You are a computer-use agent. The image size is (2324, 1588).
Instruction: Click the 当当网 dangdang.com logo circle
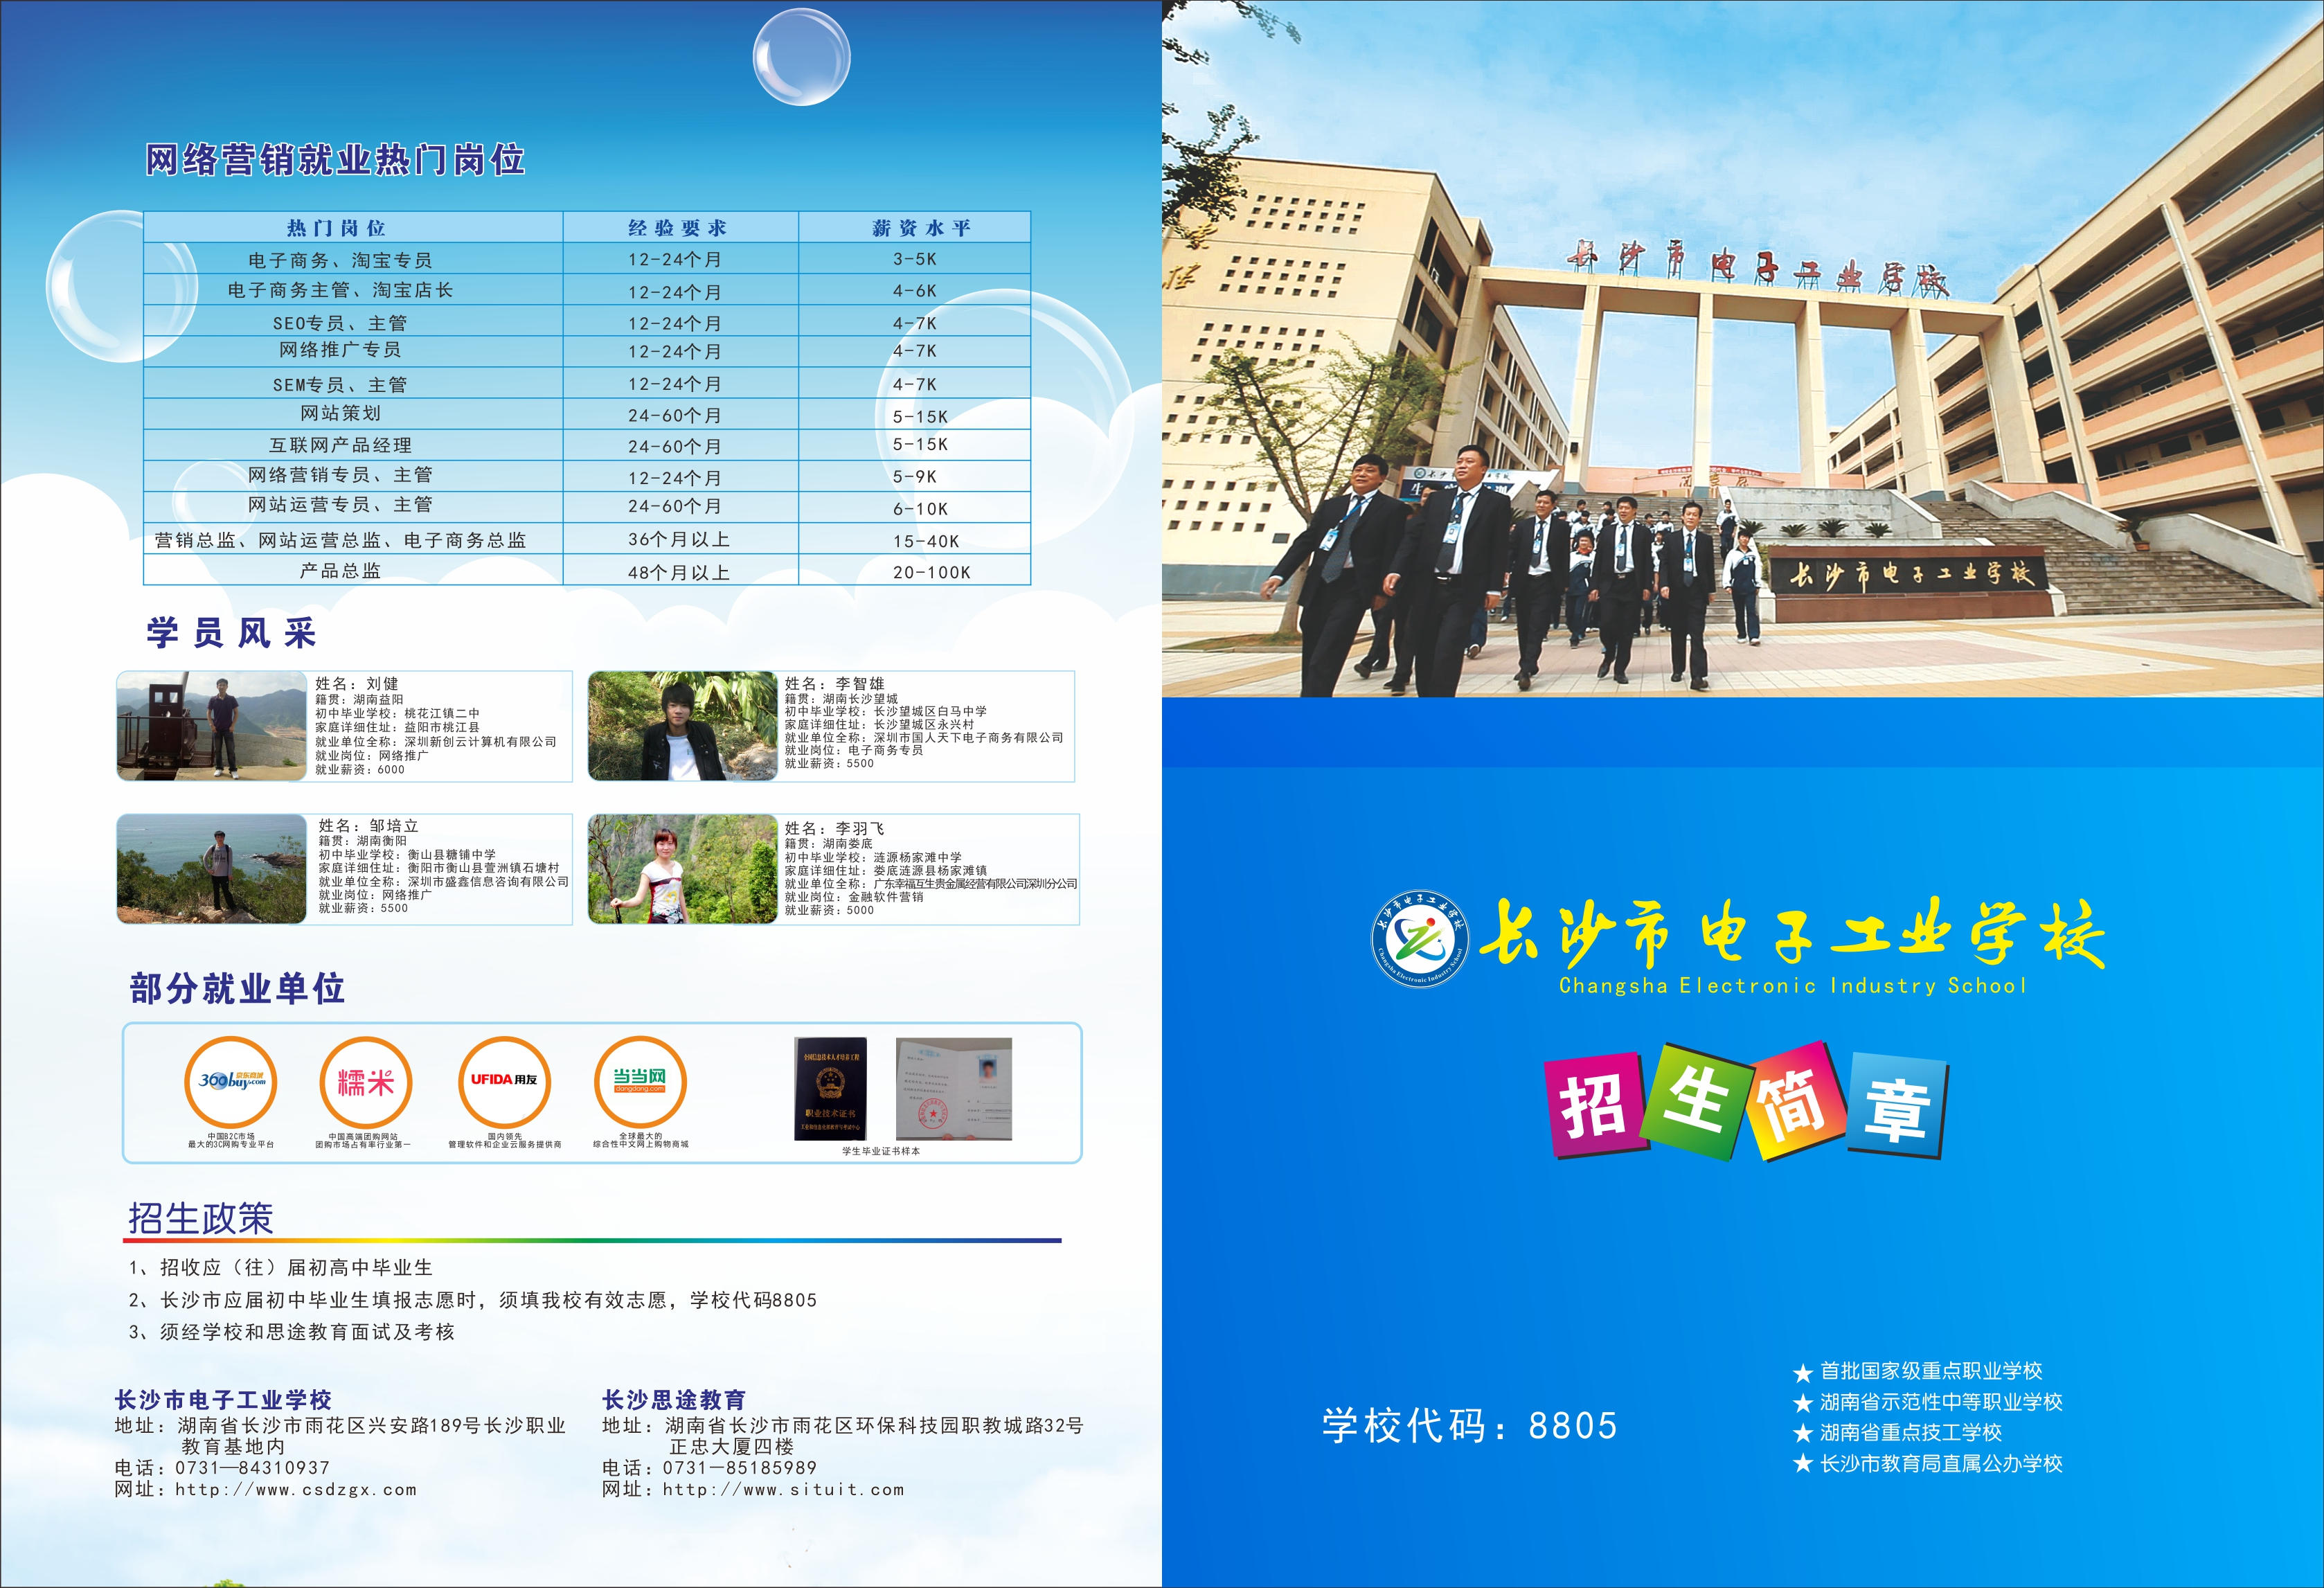(x=640, y=1082)
